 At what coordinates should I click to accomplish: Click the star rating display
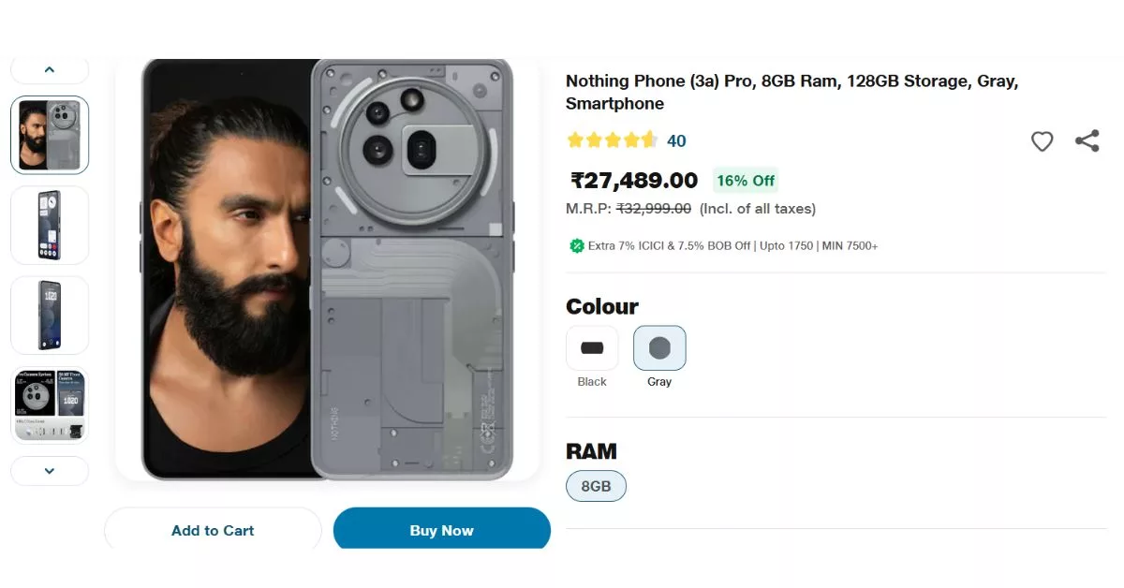(x=610, y=140)
